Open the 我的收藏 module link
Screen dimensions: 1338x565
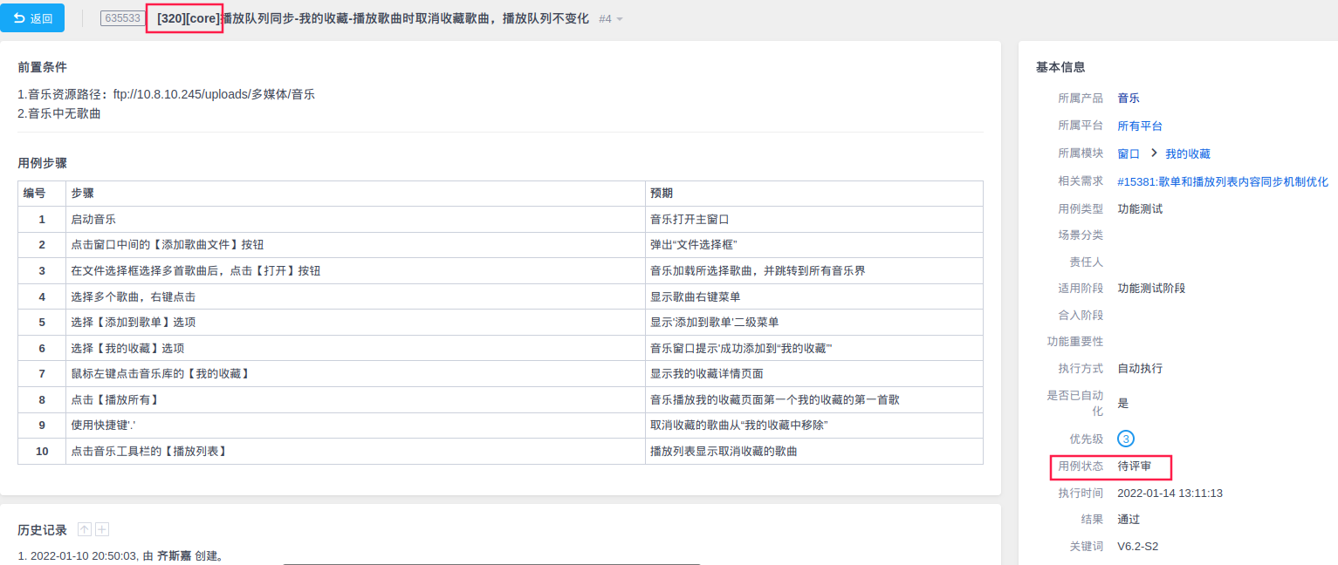pyautogui.click(x=1187, y=153)
